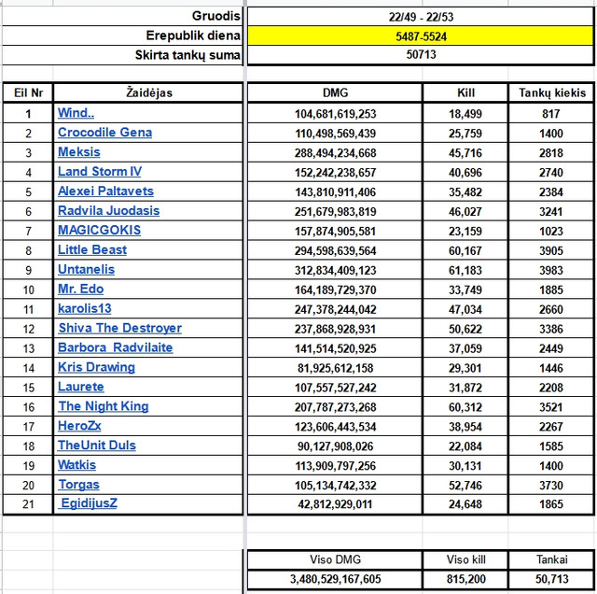The width and height of the screenshot is (597, 594).
Task: Open the Barbora Radvilaite link
Action: tap(116, 347)
